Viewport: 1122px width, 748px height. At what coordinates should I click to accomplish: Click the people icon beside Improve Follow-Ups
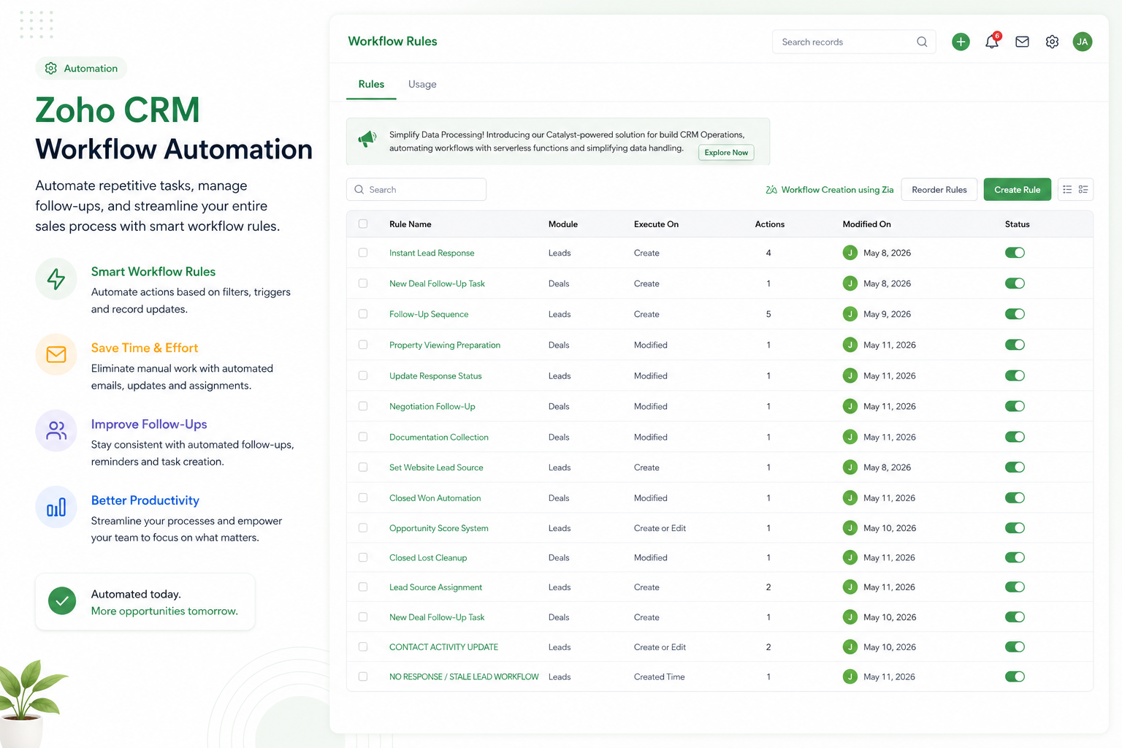(x=56, y=430)
